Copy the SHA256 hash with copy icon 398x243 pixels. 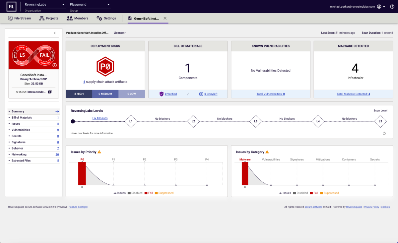(50, 92)
